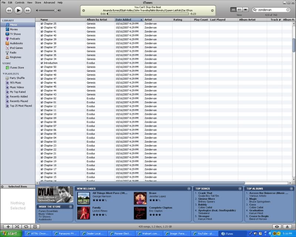The image size is (296, 237).
Task: Open the Complete Clapton album link
Action: click(161, 207)
